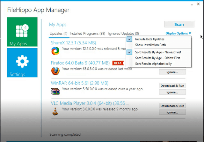The image size is (204, 142).
Task: Close the App Manager window
Action: coord(198,4)
